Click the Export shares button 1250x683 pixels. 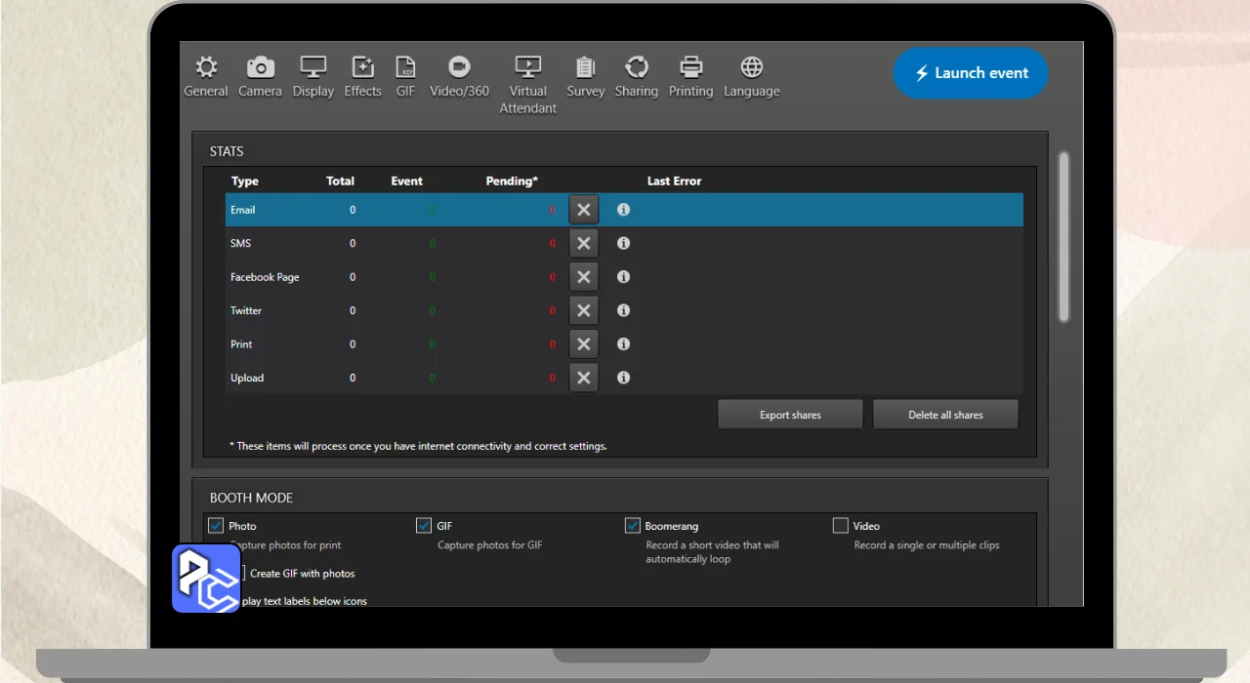point(790,415)
